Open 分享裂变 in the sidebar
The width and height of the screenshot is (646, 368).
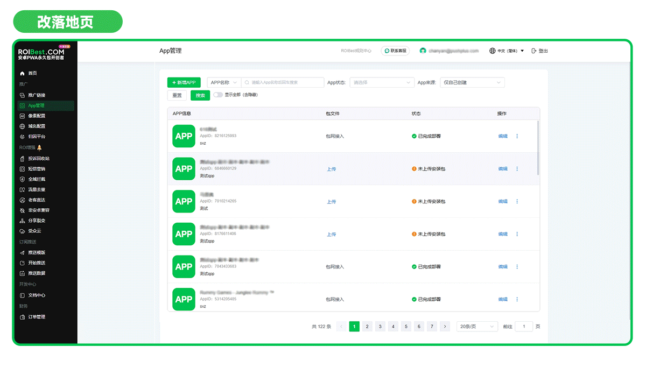[37, 221]
